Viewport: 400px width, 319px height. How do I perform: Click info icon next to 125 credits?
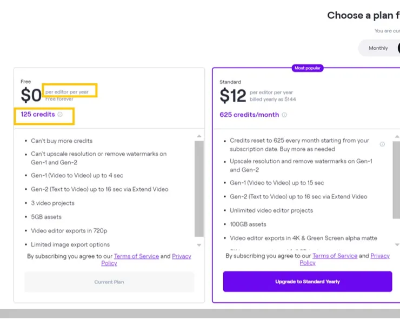pos(60,115)
